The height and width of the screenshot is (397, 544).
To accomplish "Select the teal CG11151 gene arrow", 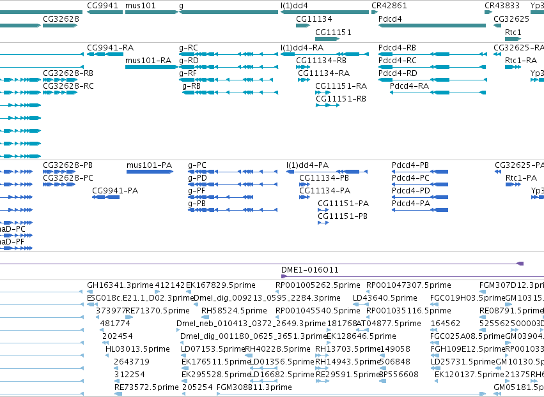I will coord(327,39).
